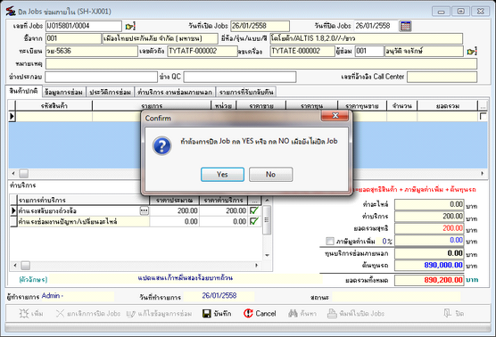The height and width of the screenshot is (337, 496).
Task: Enable the VAT ภาษีมูลค่าเพิ่ม checkbox
Action: click(x=330, y=242)
